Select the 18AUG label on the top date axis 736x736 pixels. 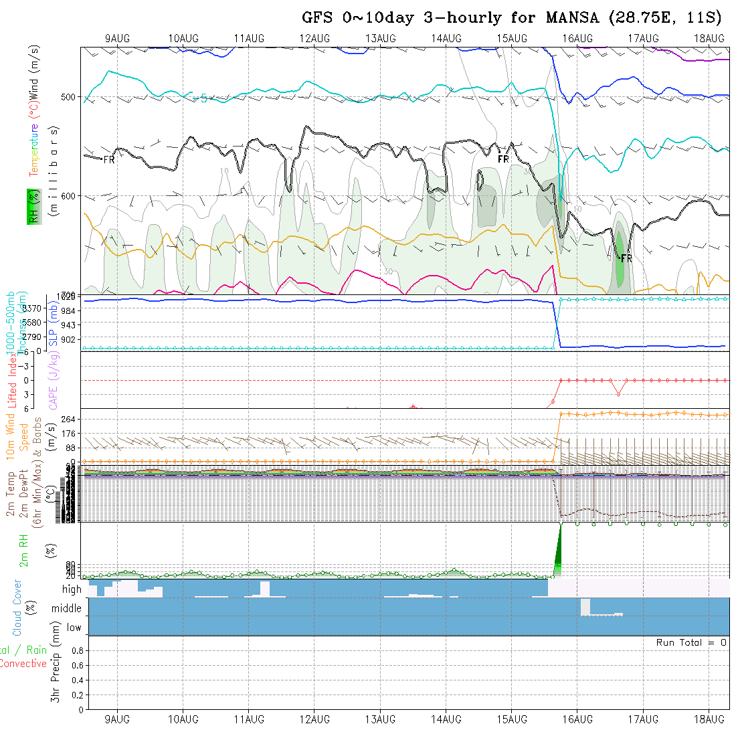(x=709, y=39)
